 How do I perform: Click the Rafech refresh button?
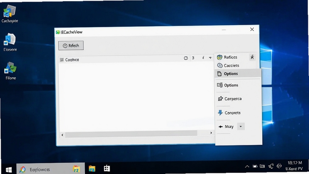[71, 46]
